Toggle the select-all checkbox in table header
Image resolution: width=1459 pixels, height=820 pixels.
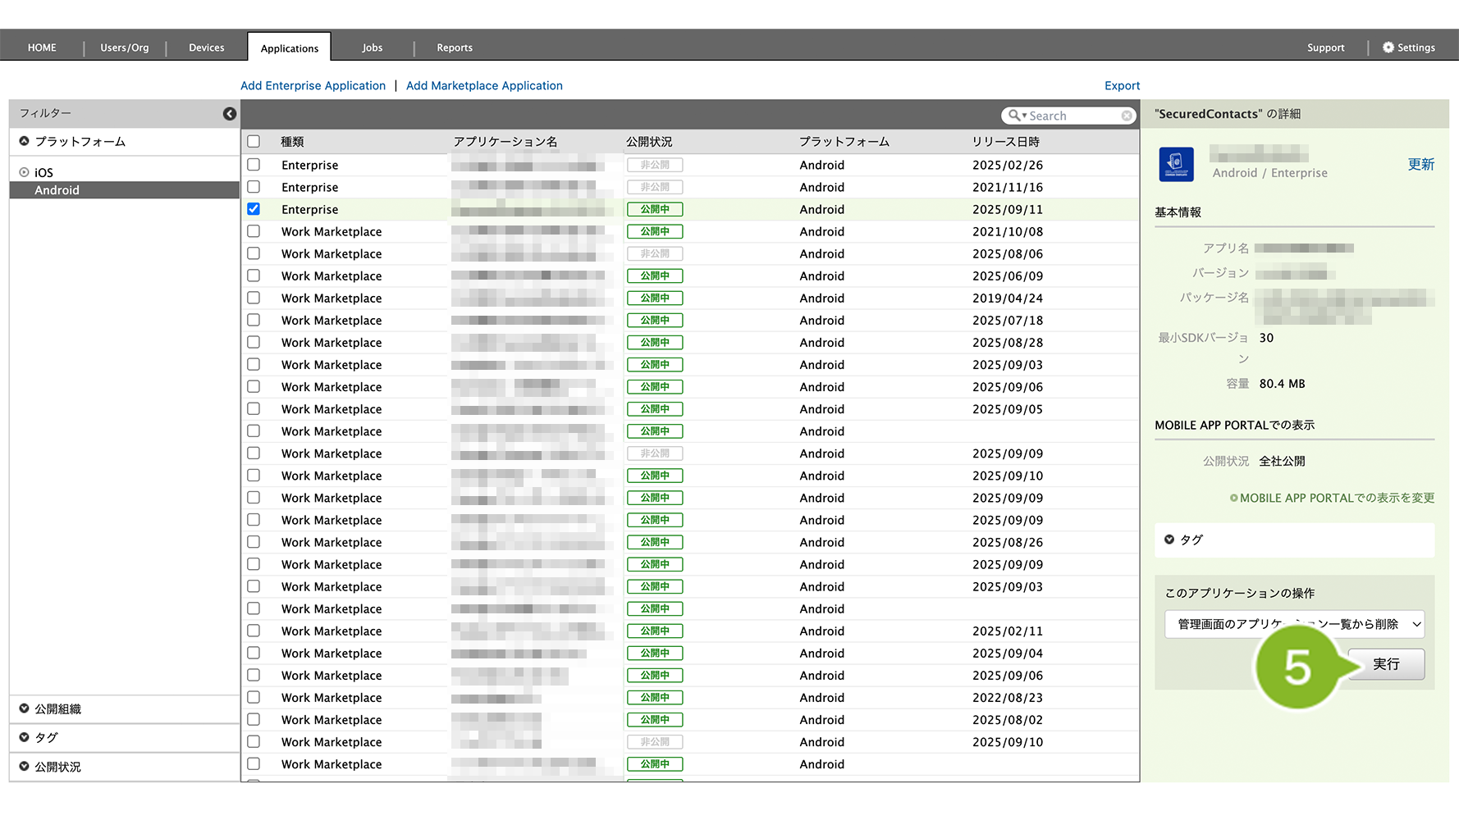tap(254, 141)
